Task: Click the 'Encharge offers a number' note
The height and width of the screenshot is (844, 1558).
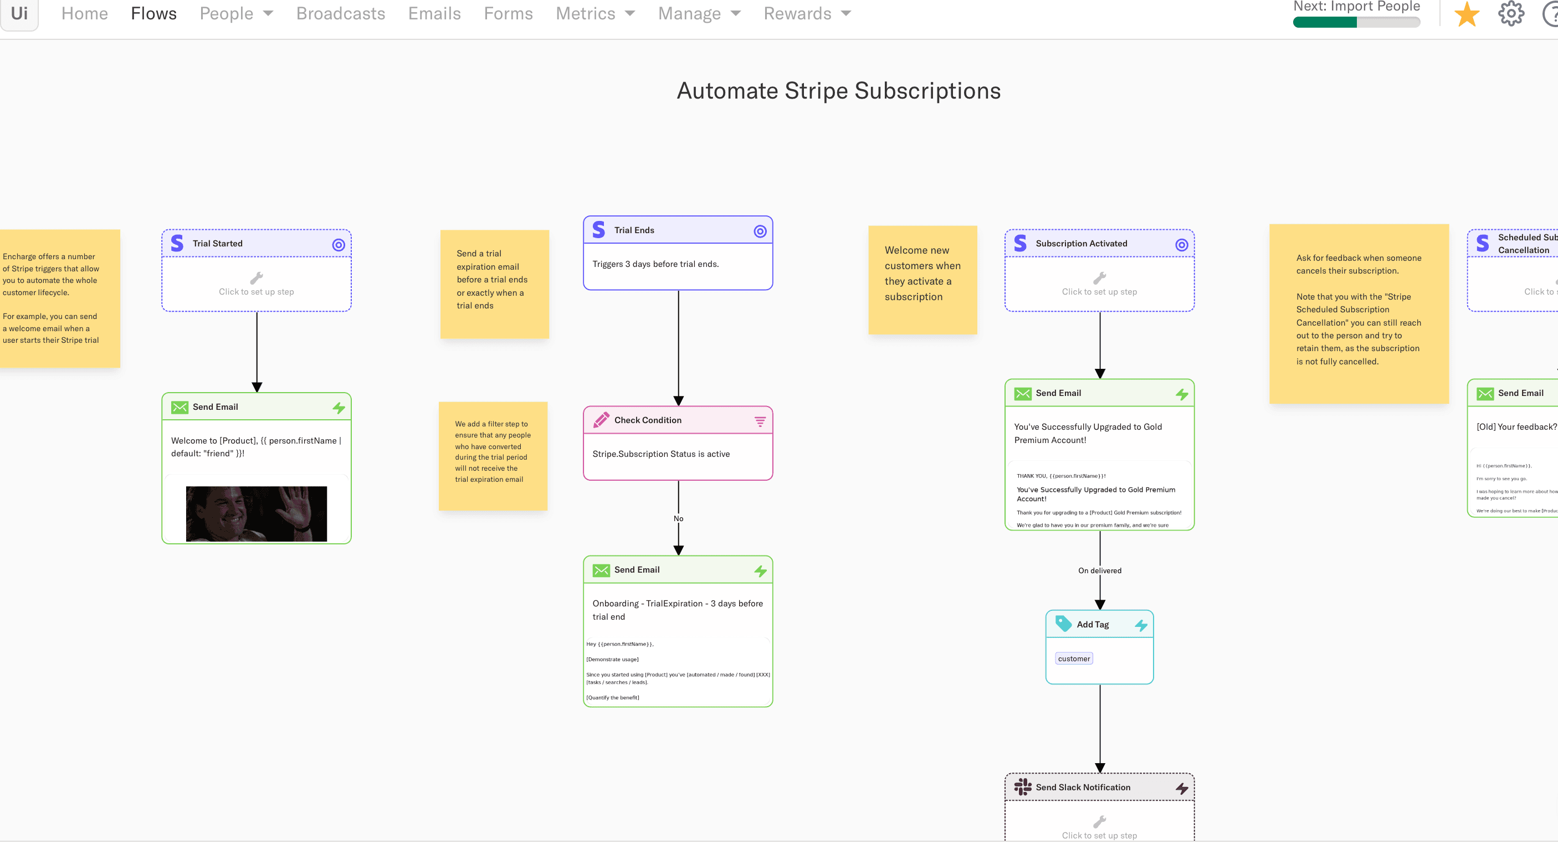Action: (59, 298)
